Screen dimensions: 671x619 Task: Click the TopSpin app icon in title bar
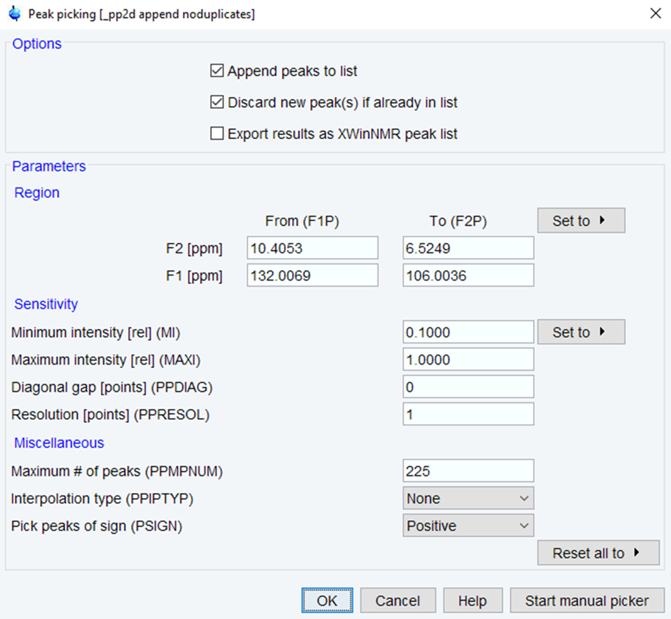[15, 14]
